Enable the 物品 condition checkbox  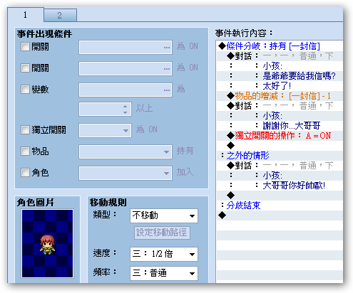pos(25,151)
